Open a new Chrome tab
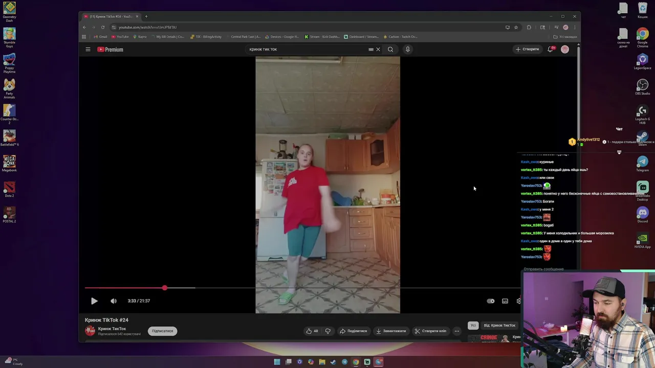655x368 pixels. 146,16
